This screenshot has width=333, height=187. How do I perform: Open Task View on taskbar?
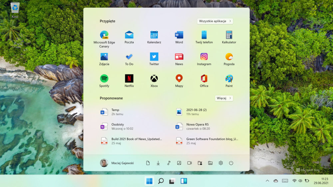click(172, 181)
